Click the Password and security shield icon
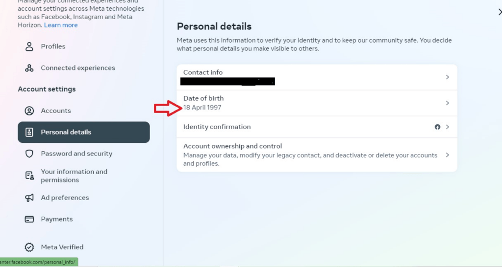502x267 pixels. (29, 154)
